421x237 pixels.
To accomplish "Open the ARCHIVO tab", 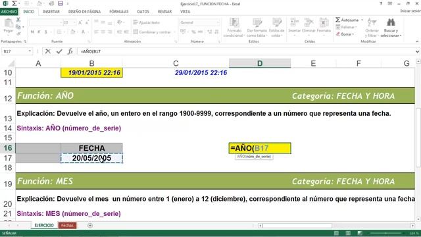I will pos(9,12).
